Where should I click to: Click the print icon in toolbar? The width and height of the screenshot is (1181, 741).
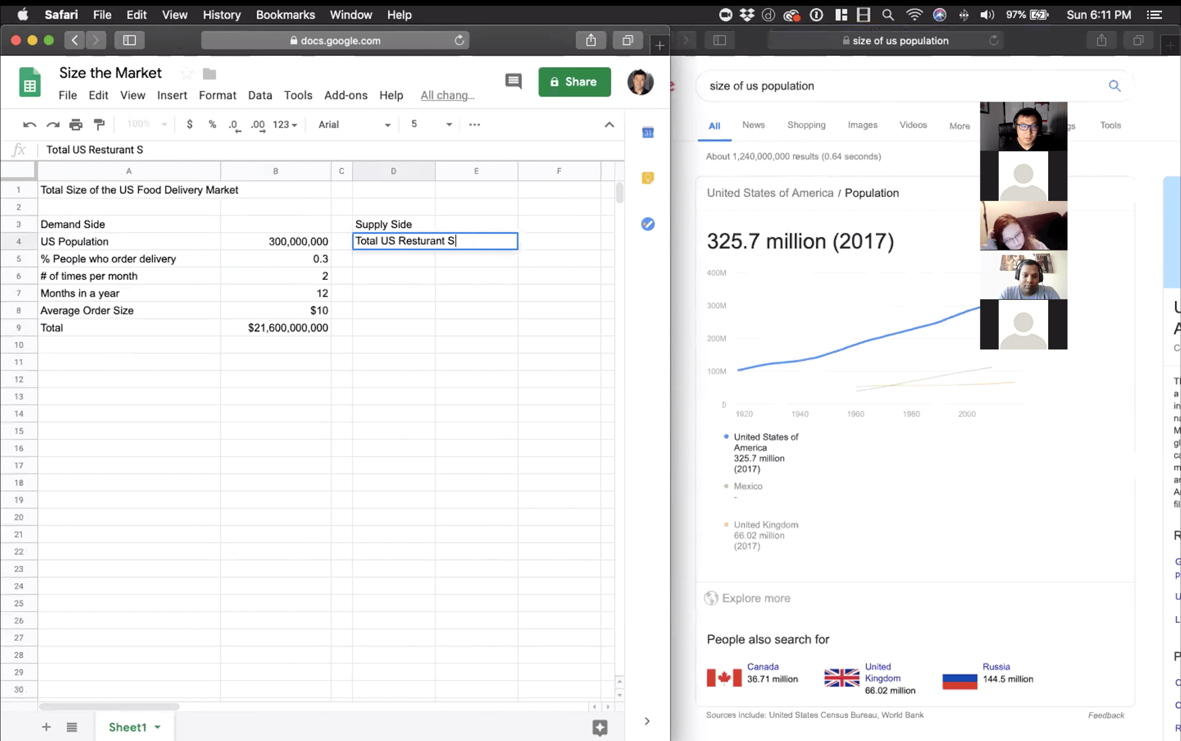pyautogui.click(x=75, y=124)
